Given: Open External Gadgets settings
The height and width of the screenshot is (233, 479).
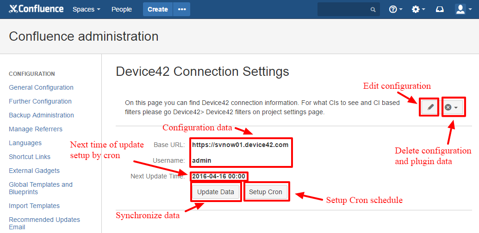Looking at the screenshot, I should [34, 171].
